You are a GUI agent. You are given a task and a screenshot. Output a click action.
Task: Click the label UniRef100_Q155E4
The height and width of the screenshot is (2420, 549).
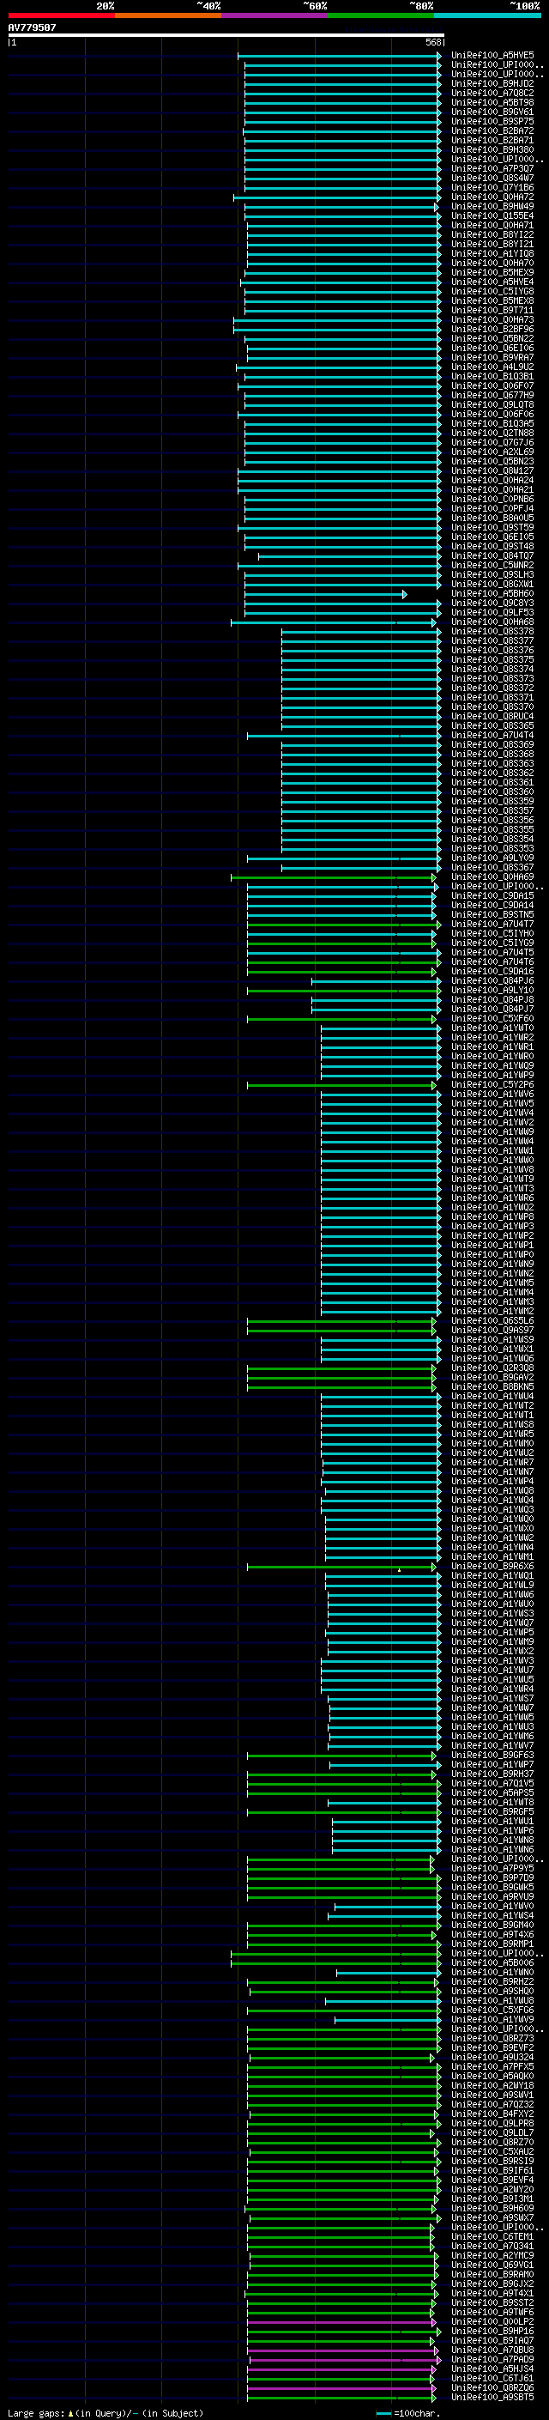pyautogui.click(x=492, y=216)
